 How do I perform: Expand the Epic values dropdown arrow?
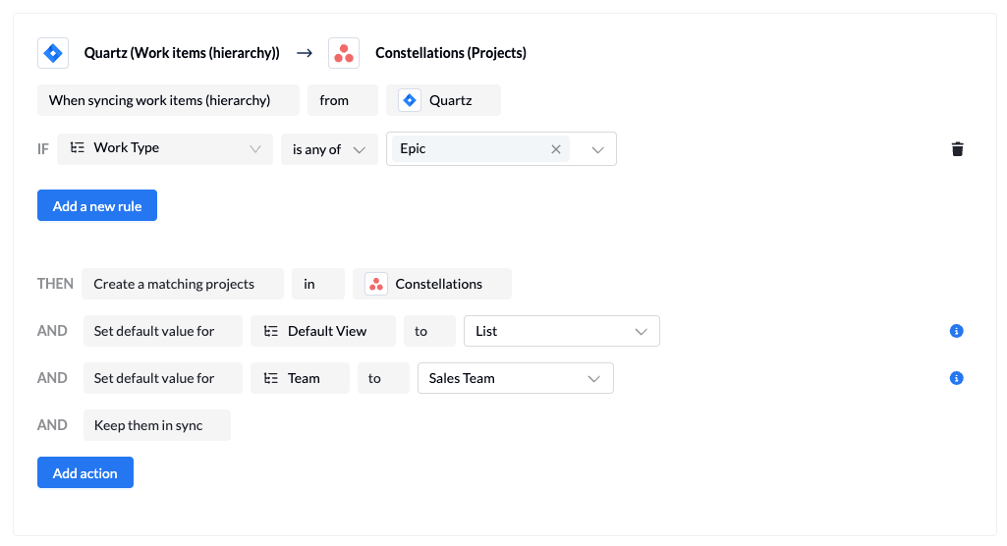(x=597, y=149)
